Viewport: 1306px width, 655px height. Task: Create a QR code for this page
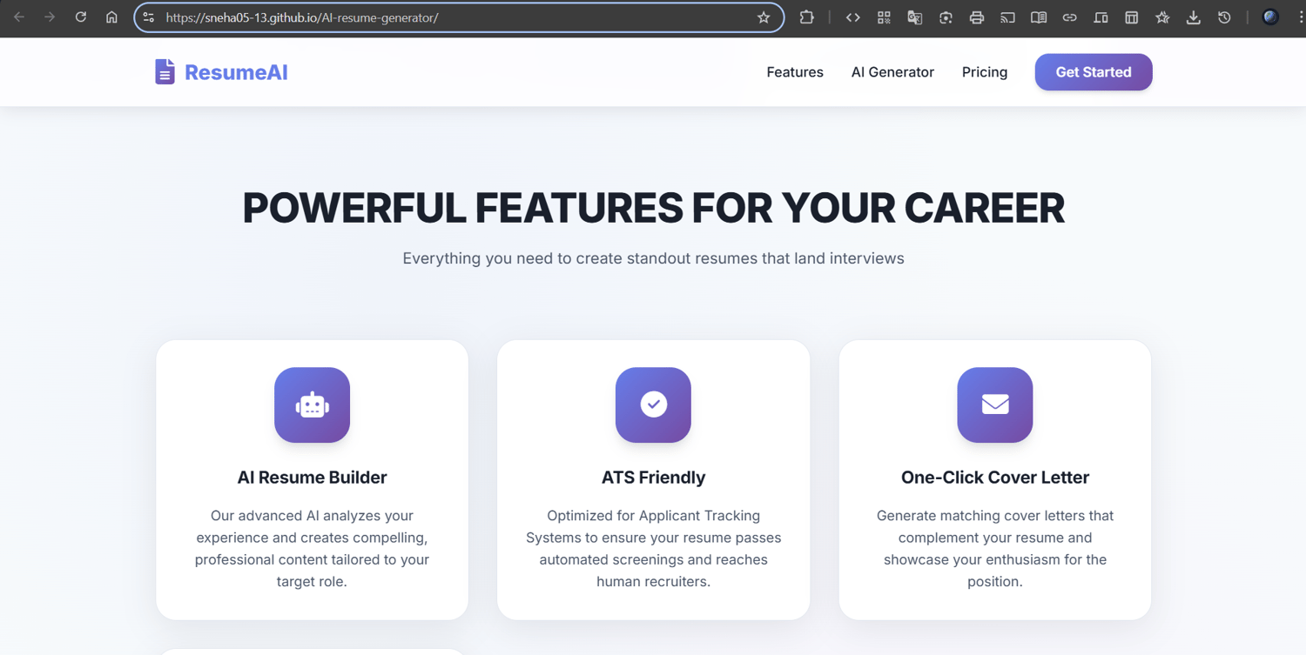[884, 17]
